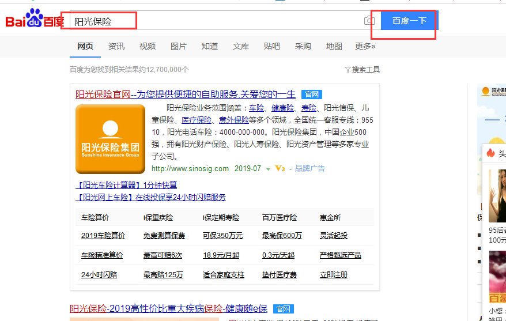Open the 文库 tab
This screenshot has height=321, width=506.
[241, 46]
